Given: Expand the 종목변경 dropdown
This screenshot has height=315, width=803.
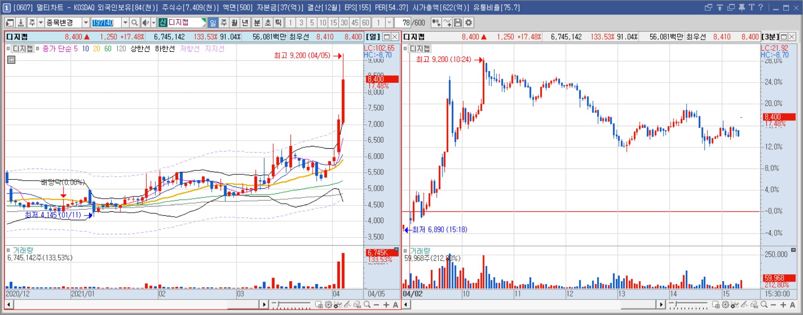Looking at the screenshot, I should point(86,23).
